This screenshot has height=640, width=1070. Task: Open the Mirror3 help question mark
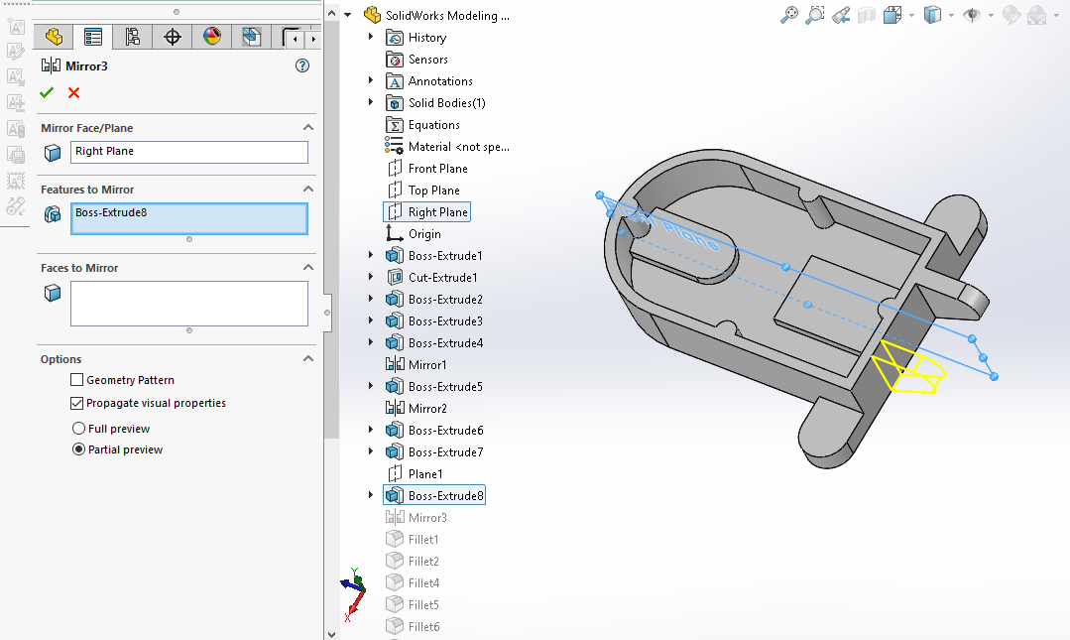click(x=302, y=65)
